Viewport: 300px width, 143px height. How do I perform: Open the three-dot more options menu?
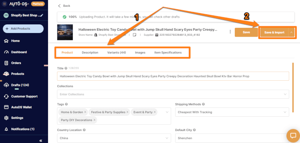coord(230,32)
